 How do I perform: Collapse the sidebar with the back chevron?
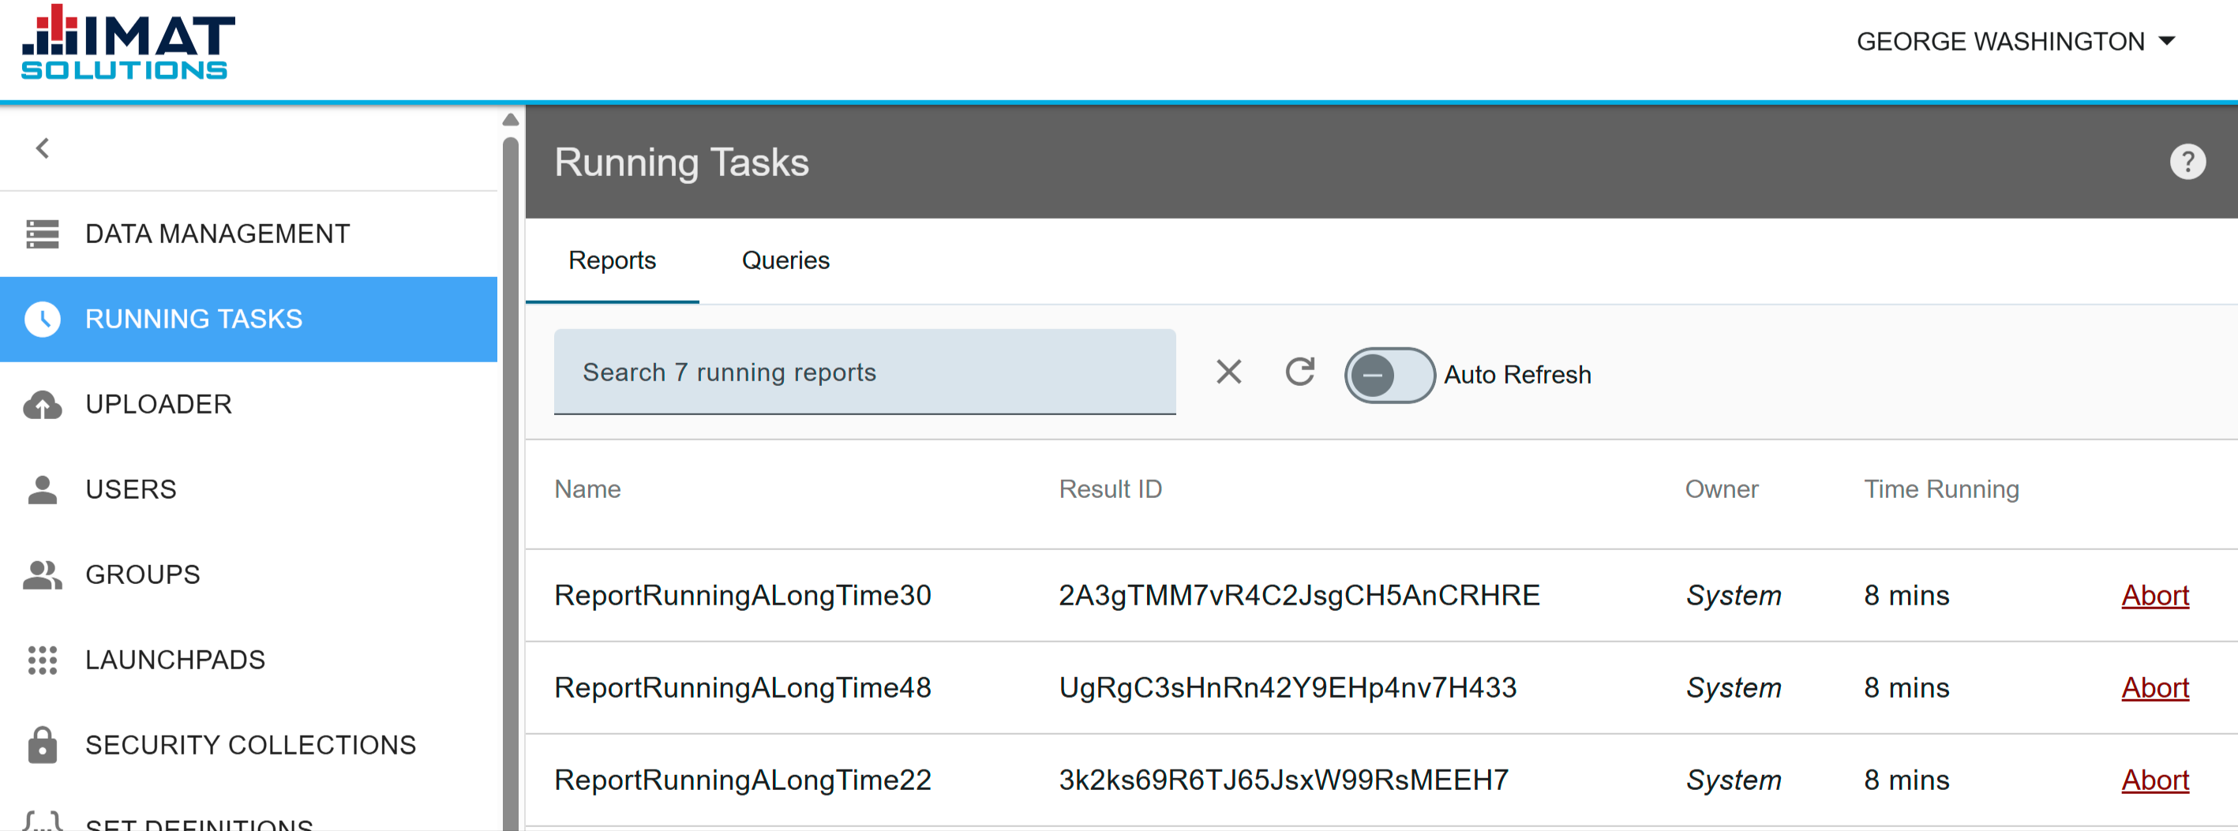pos(42,148)
